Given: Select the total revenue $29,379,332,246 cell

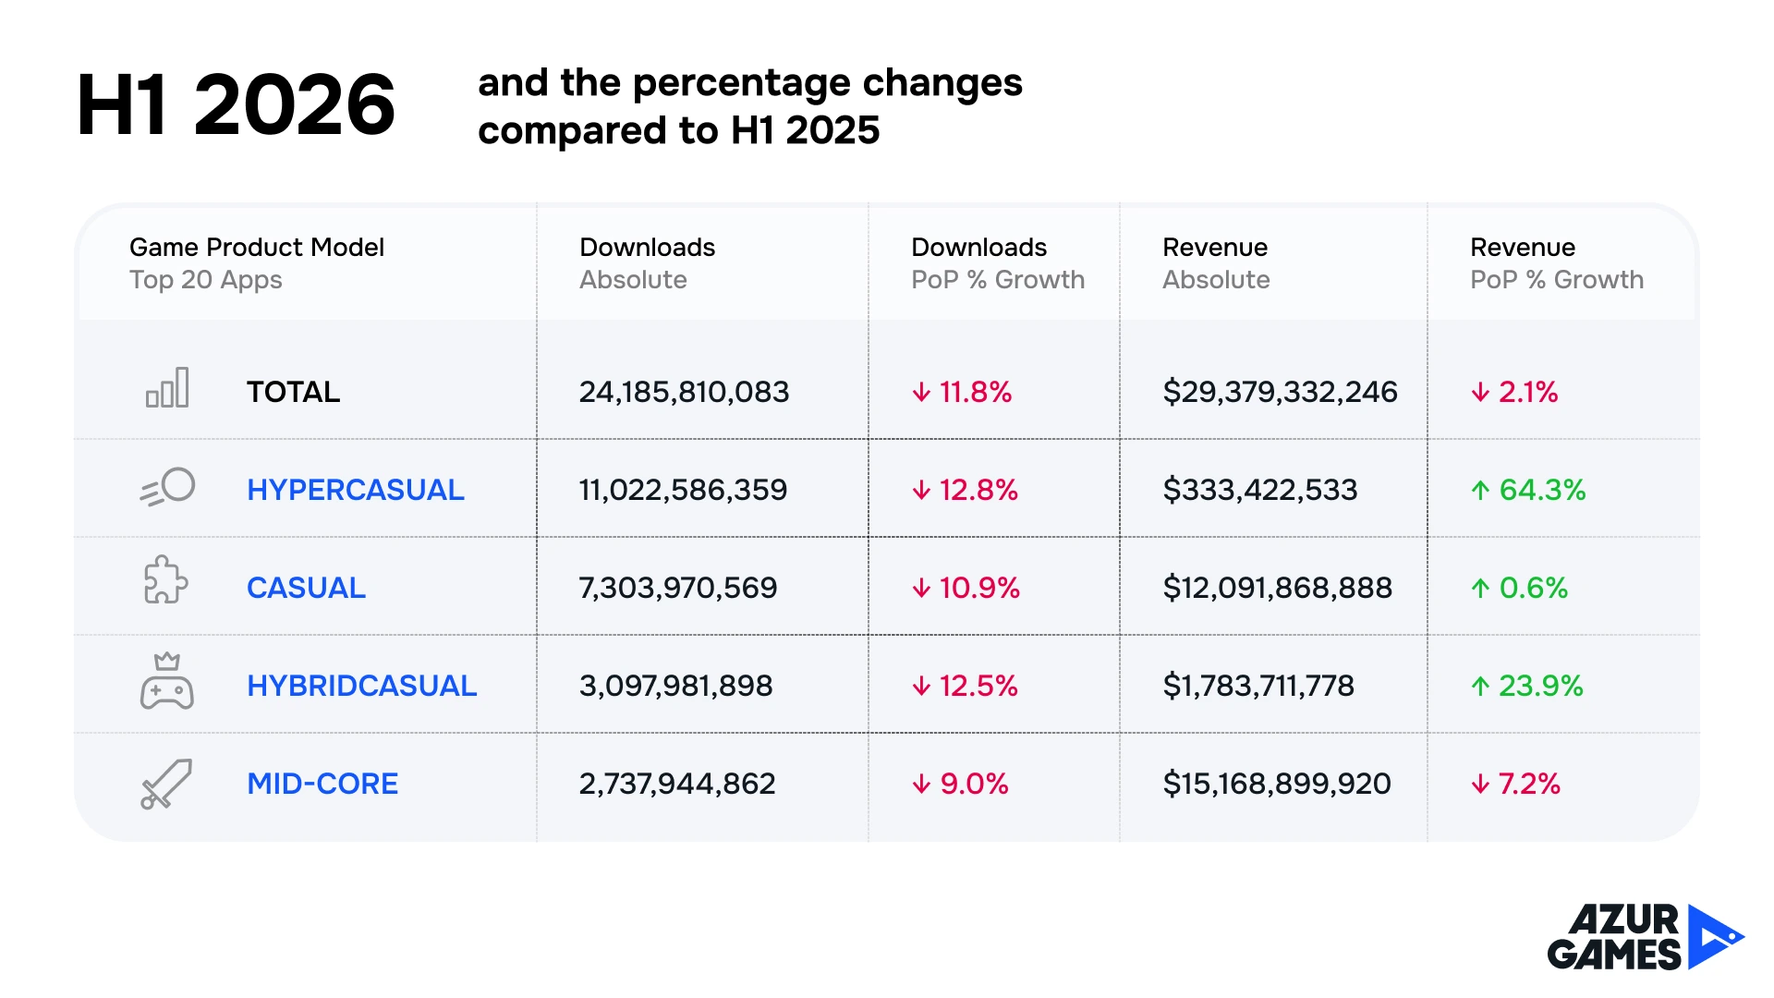Looking at the screenshot, I should 1280,392.
